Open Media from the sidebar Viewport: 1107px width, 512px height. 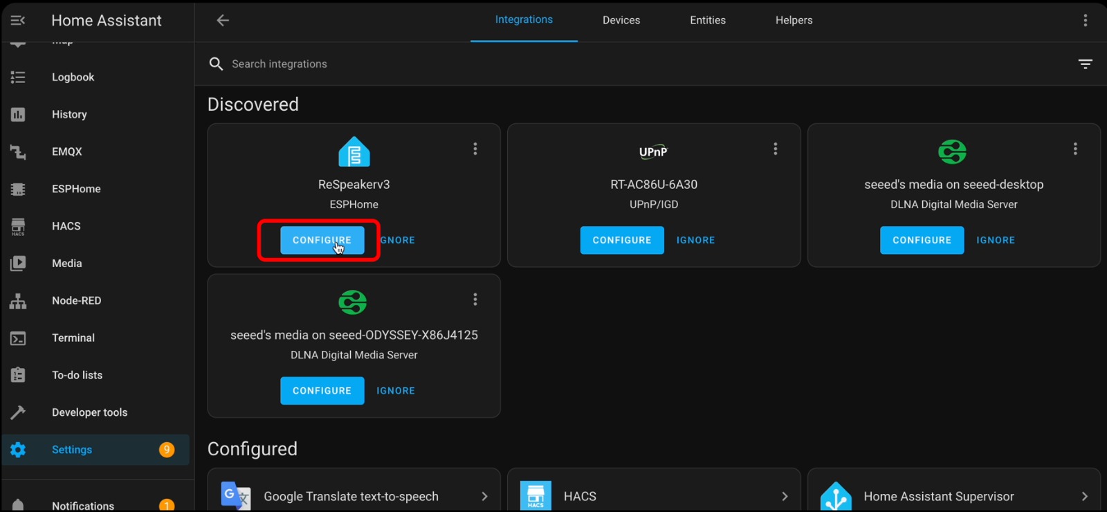point(95,264)
